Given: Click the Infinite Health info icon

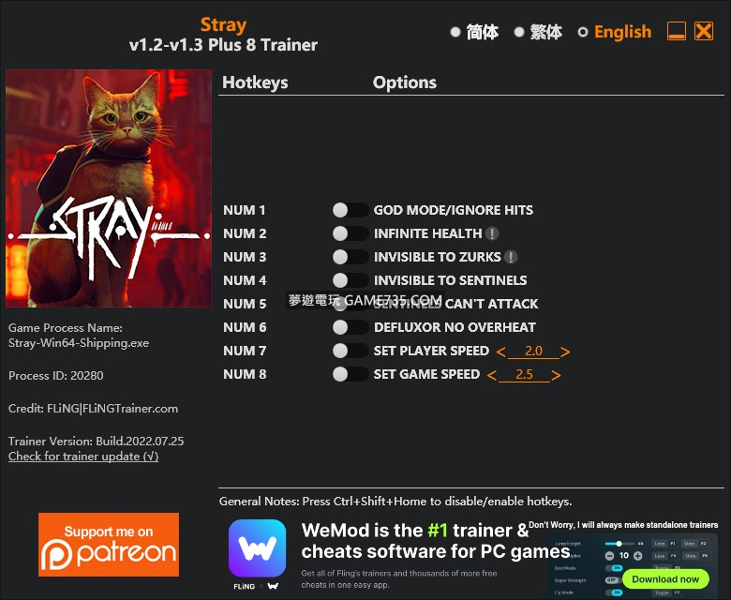Looking at the screenshot, I should point(492,233).
